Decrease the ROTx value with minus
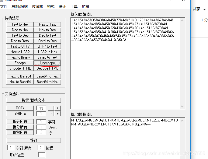208x159 pixels. (51, 108)
